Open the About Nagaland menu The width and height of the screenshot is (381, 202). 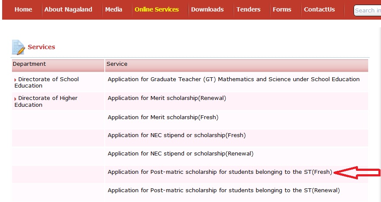[x=68, y=9]
